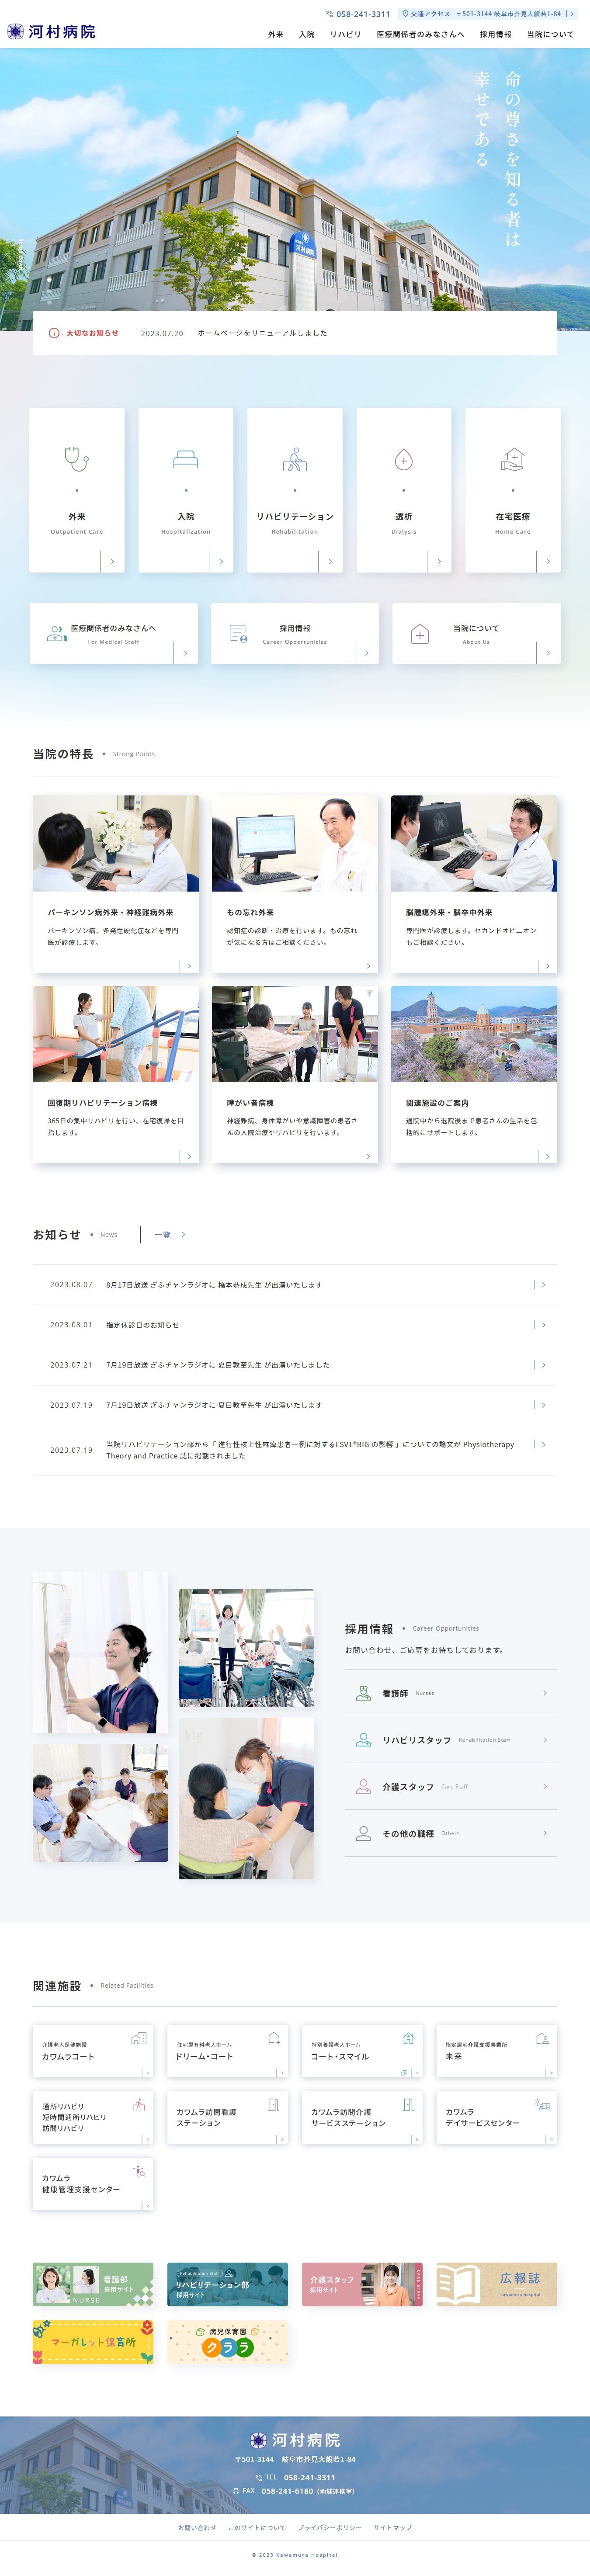Click the person icon next to リハビリスタッフ
The width and height of the screenshot is (590, 2569).
(x=364, y=1739)
